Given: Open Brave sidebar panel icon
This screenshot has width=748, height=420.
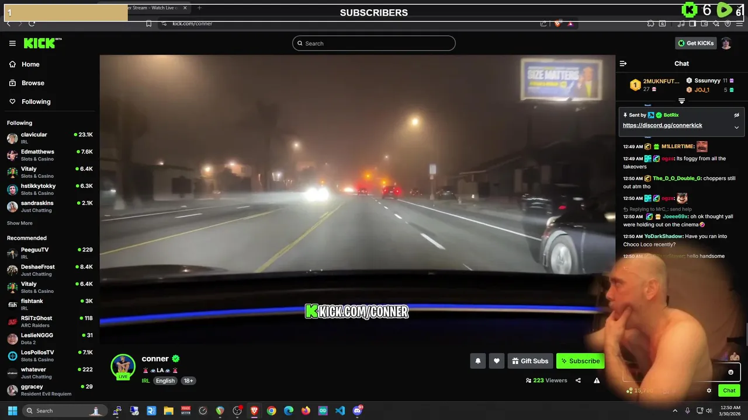Looking at the screenshot, I should tap(692, 23).
